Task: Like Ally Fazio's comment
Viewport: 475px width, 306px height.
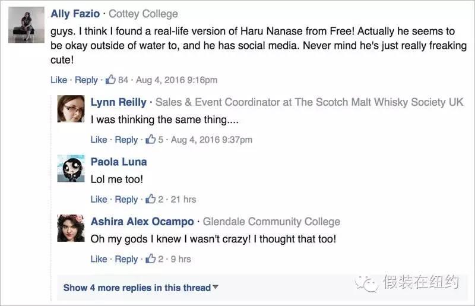Action: click(x=59, y=80)
